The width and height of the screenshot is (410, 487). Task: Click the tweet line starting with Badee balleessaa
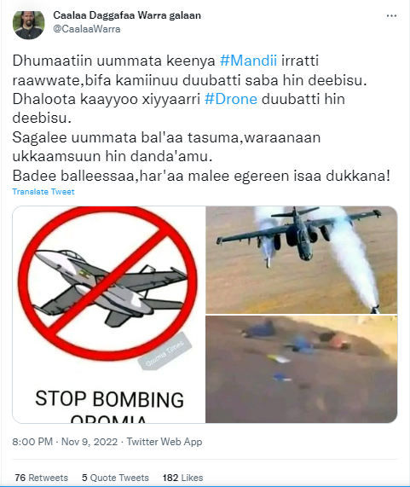[201, 176]
